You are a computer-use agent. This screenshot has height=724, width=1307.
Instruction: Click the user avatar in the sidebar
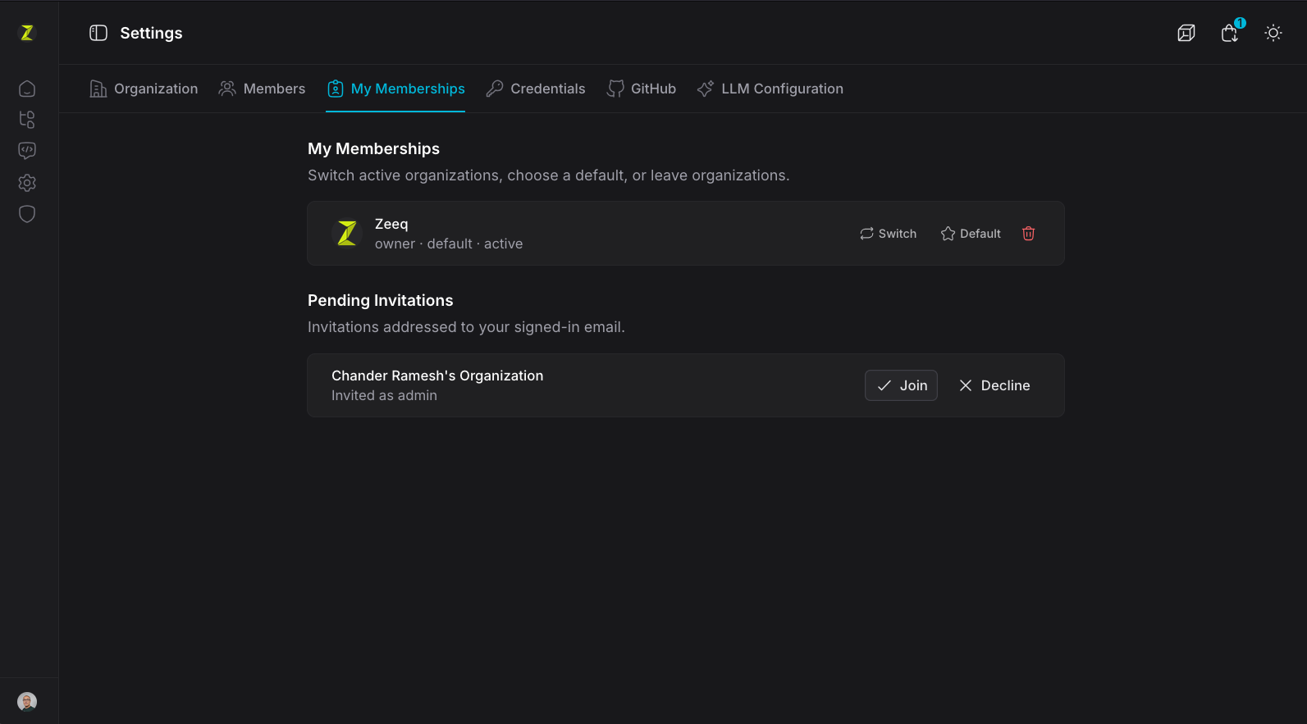tap(27, 702)
